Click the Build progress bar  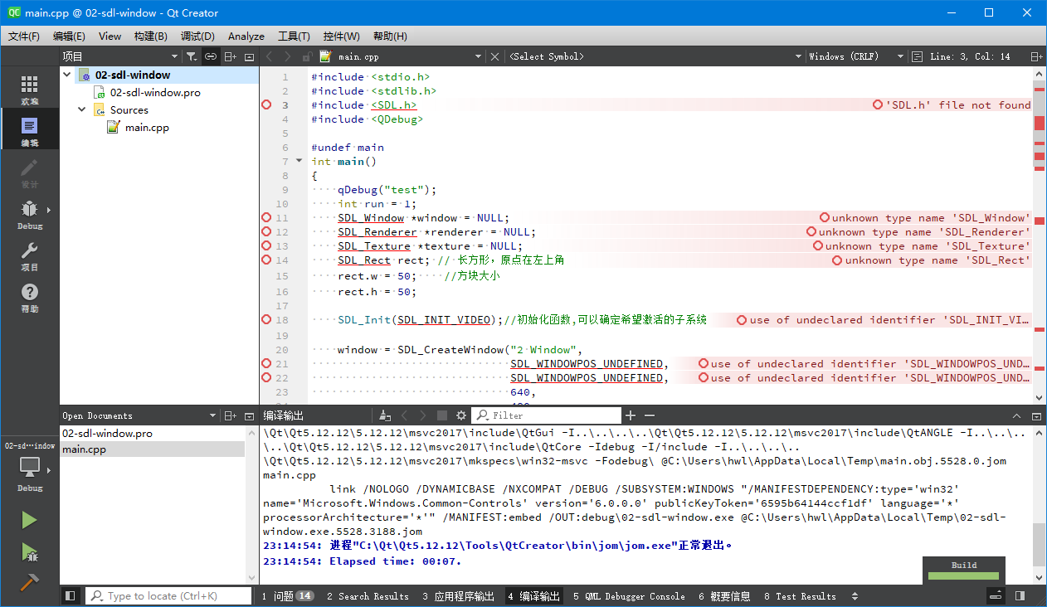pos(963,575)
